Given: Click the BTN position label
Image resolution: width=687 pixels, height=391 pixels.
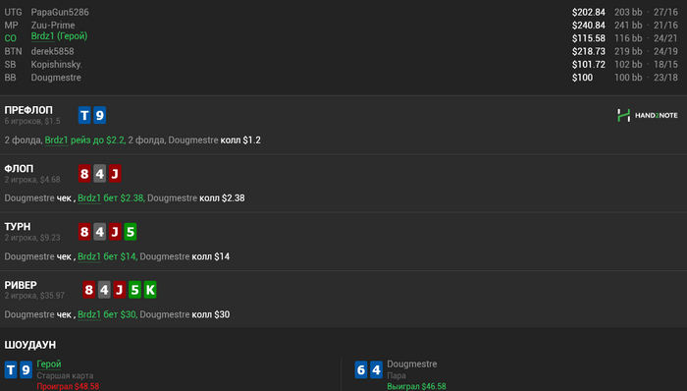Looking at the screenshot, I should (x=13, y=51).
